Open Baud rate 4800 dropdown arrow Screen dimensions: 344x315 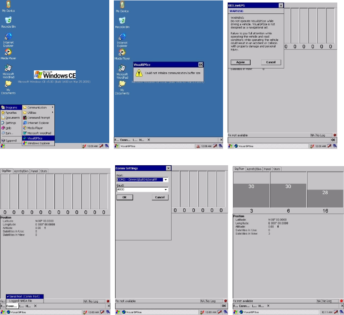pyautogui.click(x=166, y=190)
